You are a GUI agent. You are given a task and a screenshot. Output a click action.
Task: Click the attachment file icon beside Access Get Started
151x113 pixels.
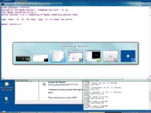[44, 84]
